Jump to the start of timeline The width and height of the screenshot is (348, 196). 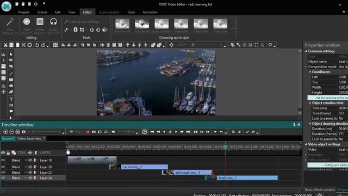152,132
